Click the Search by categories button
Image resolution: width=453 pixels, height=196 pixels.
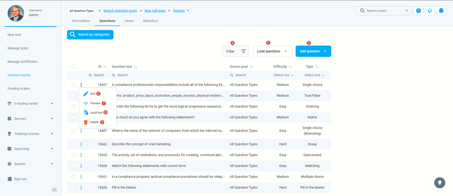(x=90, y=35)
